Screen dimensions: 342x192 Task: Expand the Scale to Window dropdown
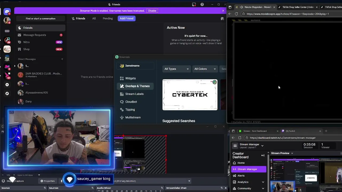point(39,175)
